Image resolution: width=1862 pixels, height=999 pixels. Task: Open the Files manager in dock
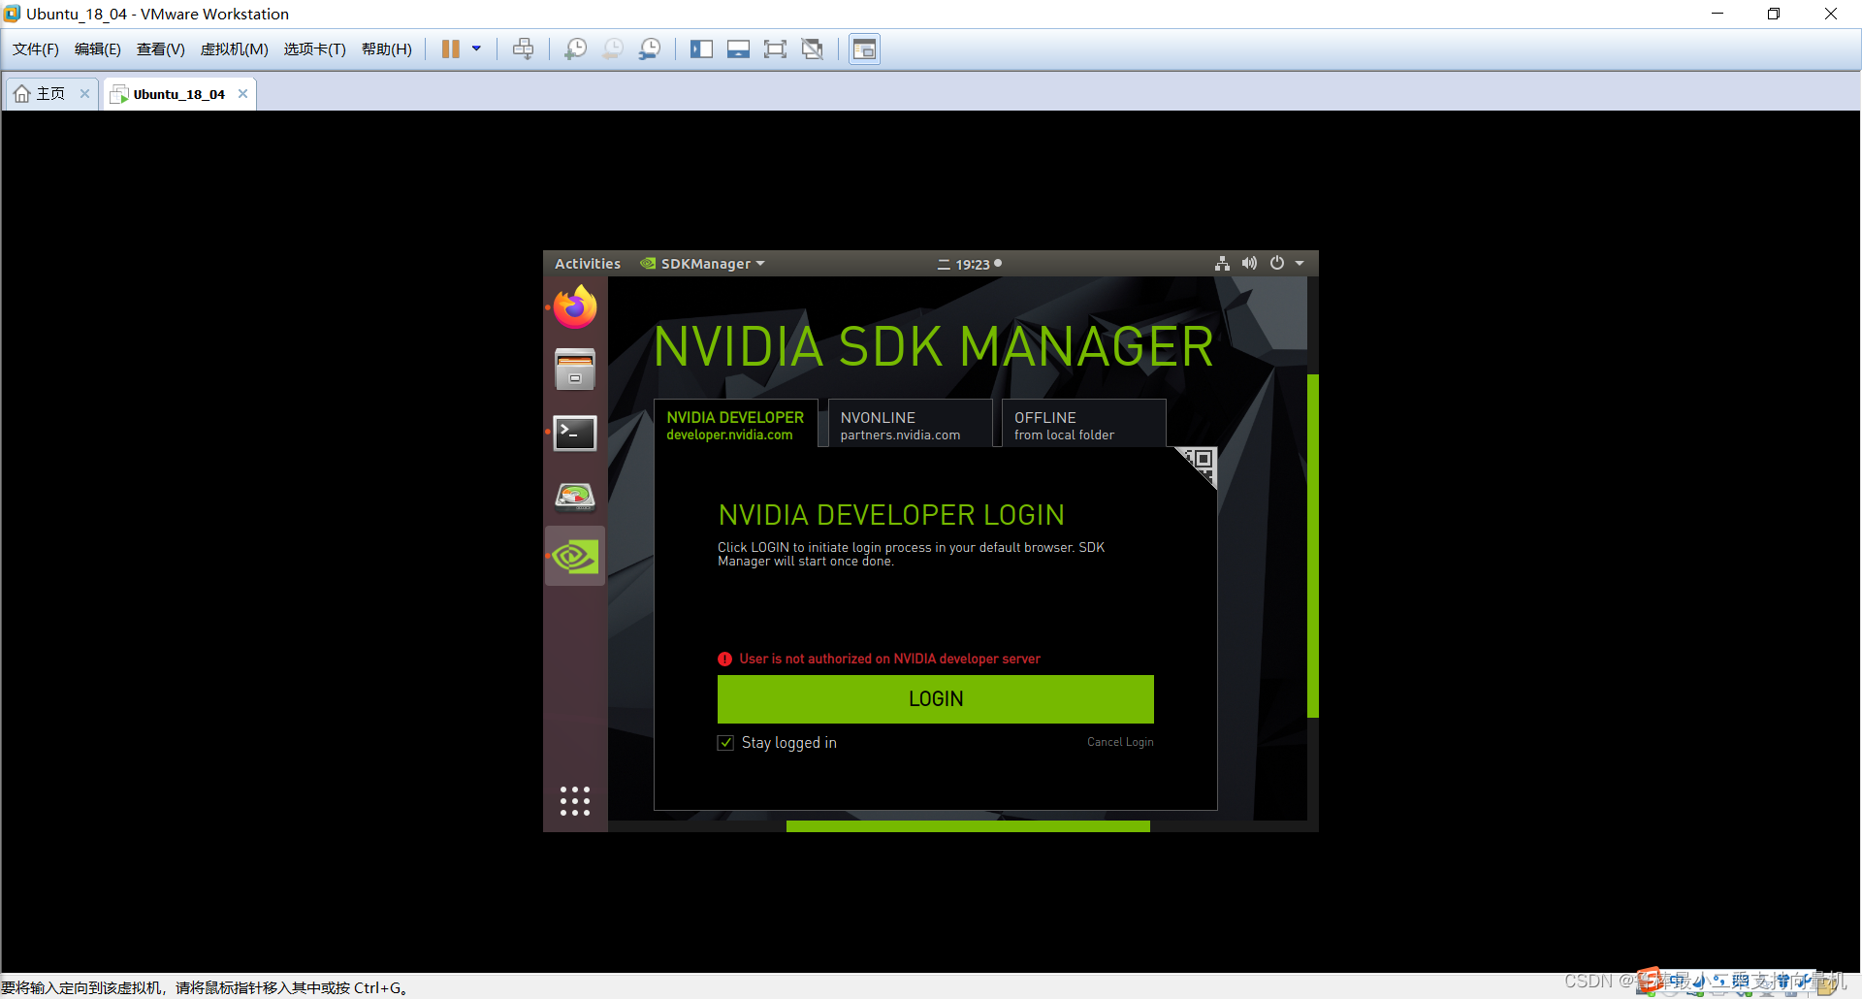tap(575, 370)
